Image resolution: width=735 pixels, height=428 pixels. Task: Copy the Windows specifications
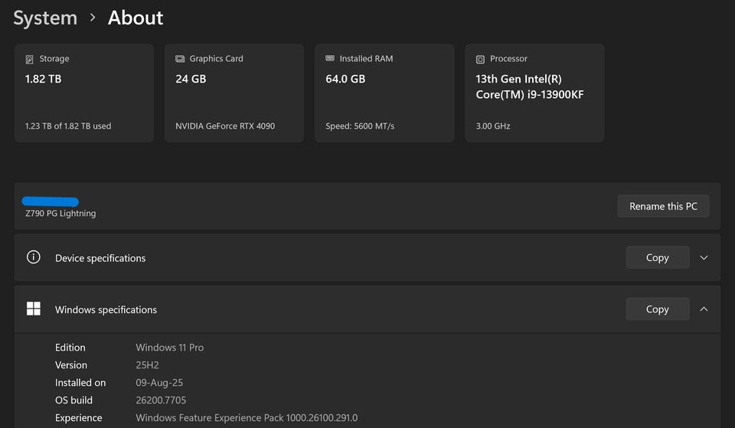657,309
